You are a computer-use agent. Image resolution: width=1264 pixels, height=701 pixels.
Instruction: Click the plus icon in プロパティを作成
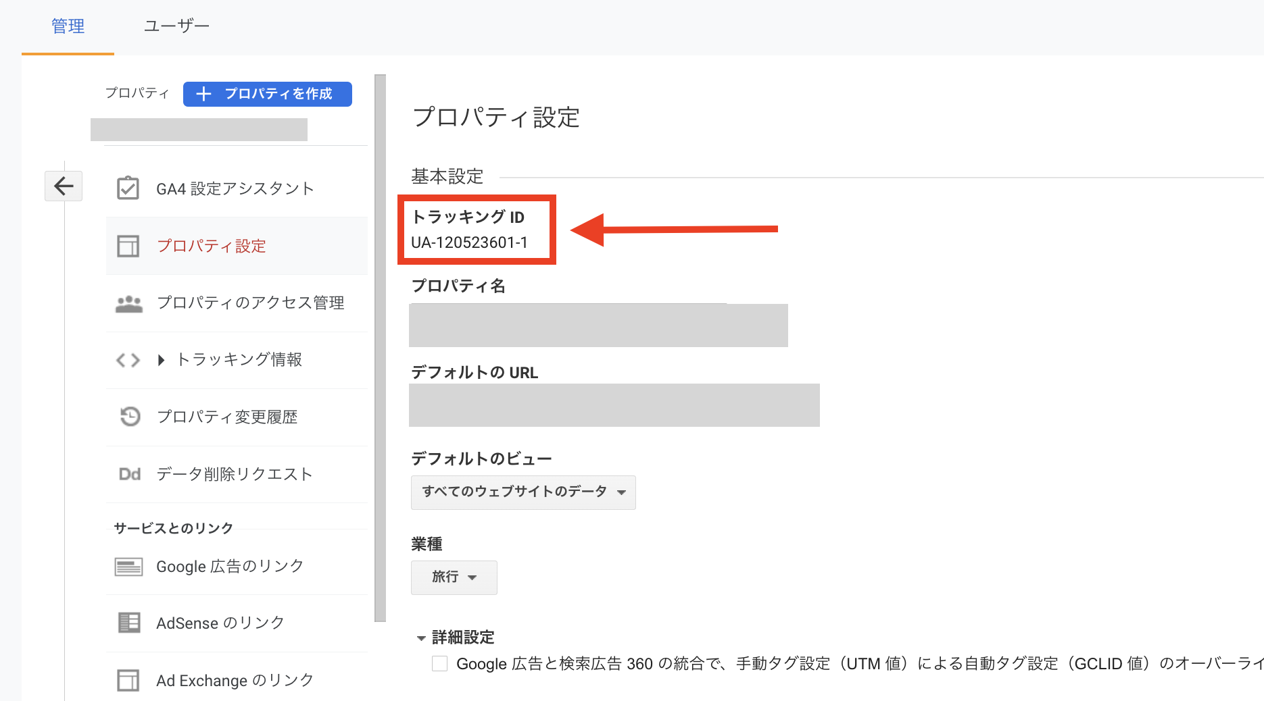pos(203,94)
